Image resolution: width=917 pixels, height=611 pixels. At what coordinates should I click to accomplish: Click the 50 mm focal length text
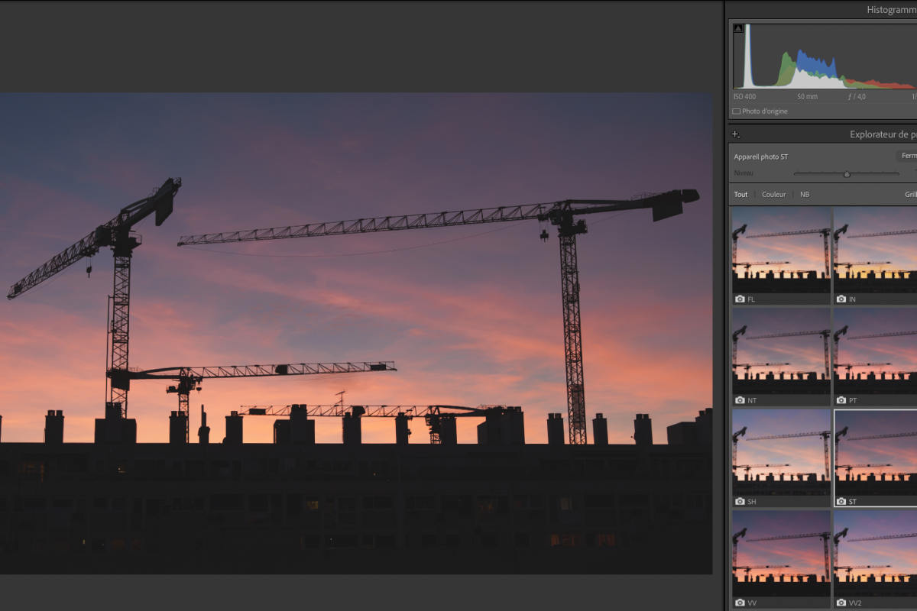coord(807,97)
